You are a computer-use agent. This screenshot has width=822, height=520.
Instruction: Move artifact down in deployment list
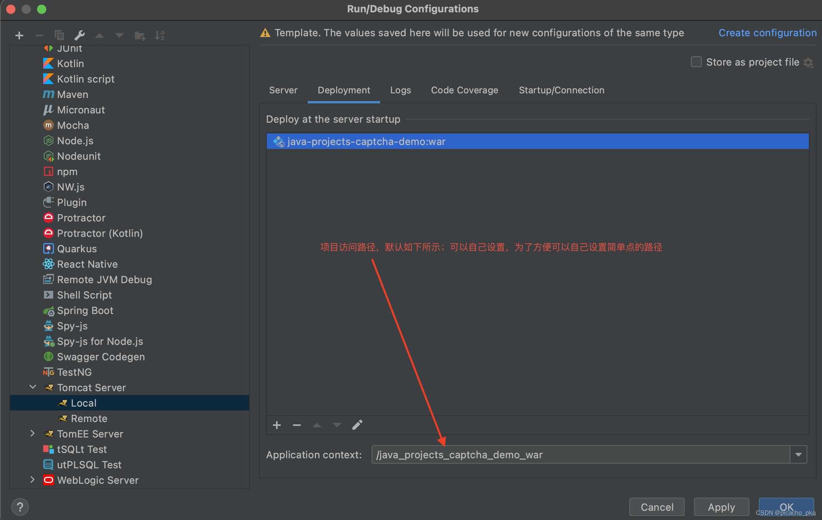coord(337,425)
